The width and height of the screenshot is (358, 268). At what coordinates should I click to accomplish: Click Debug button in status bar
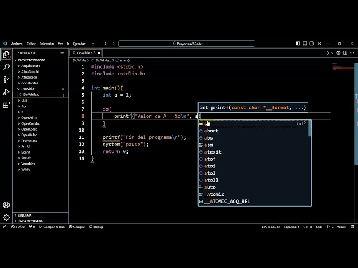tap(96, 227)
